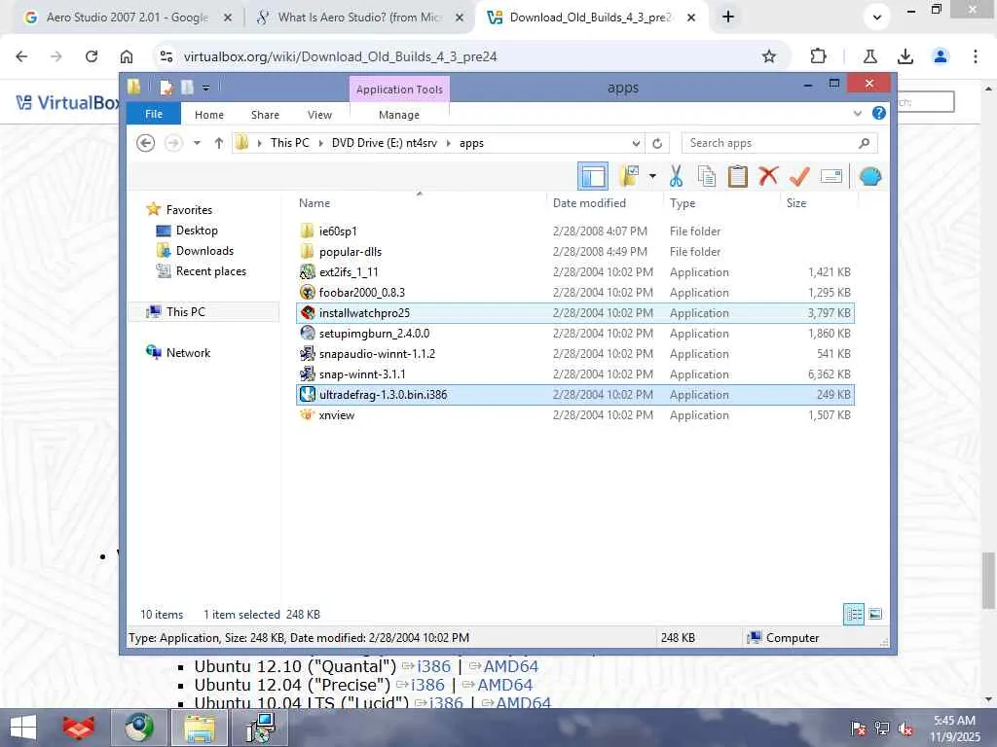
Task: Go back using Explorer back arrow
Action: point(146,143)
